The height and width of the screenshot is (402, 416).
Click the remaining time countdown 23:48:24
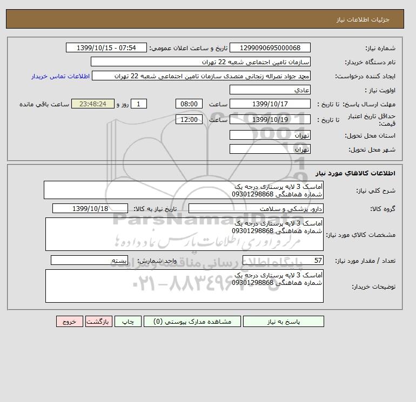pyautogui.click(x=93, y=104)
